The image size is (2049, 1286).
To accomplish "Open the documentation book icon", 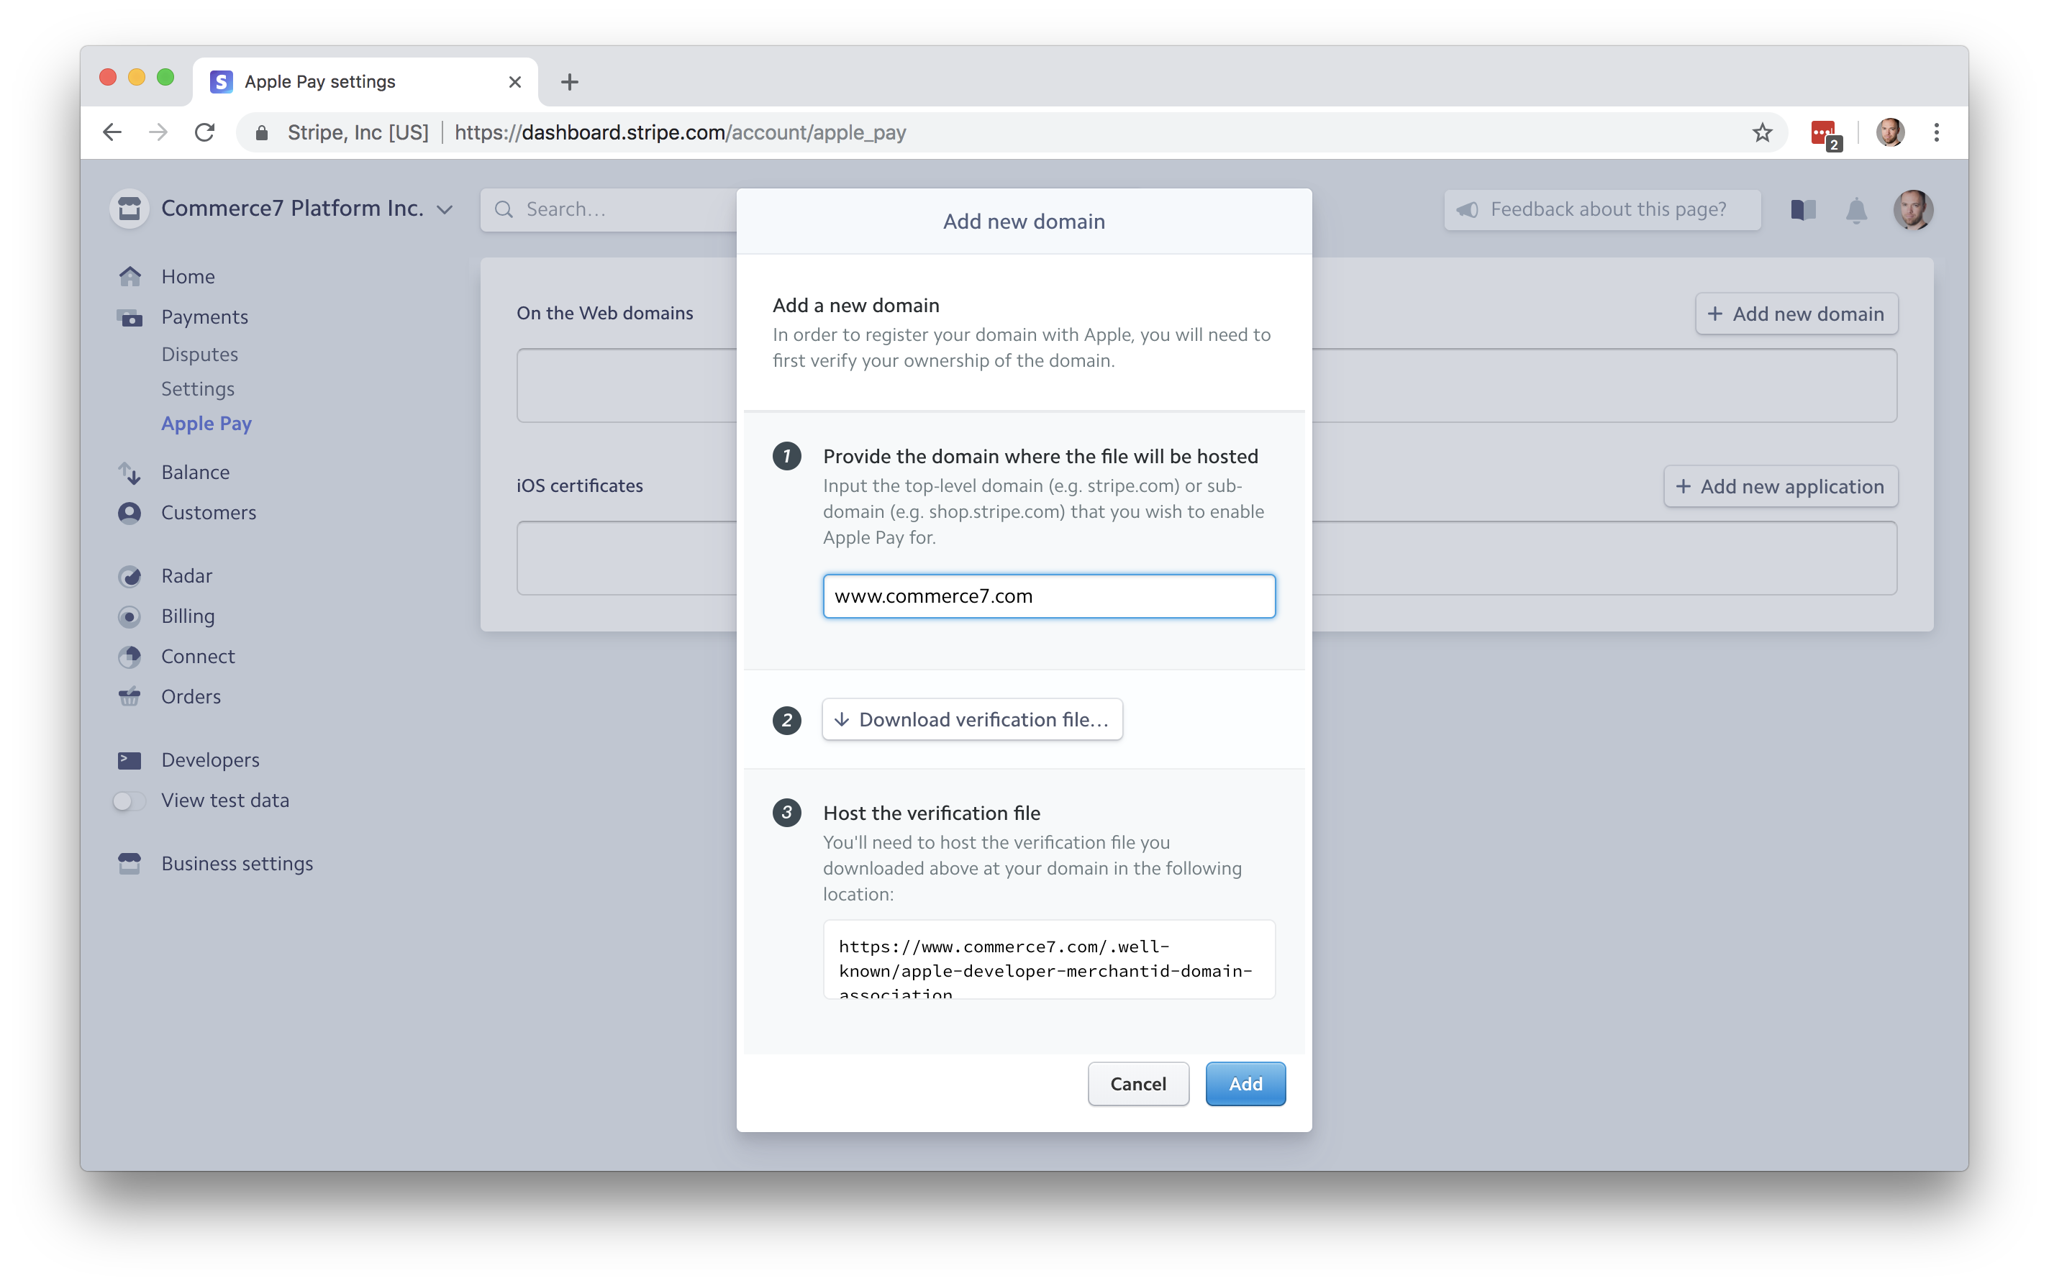I will pos(1802,209).
